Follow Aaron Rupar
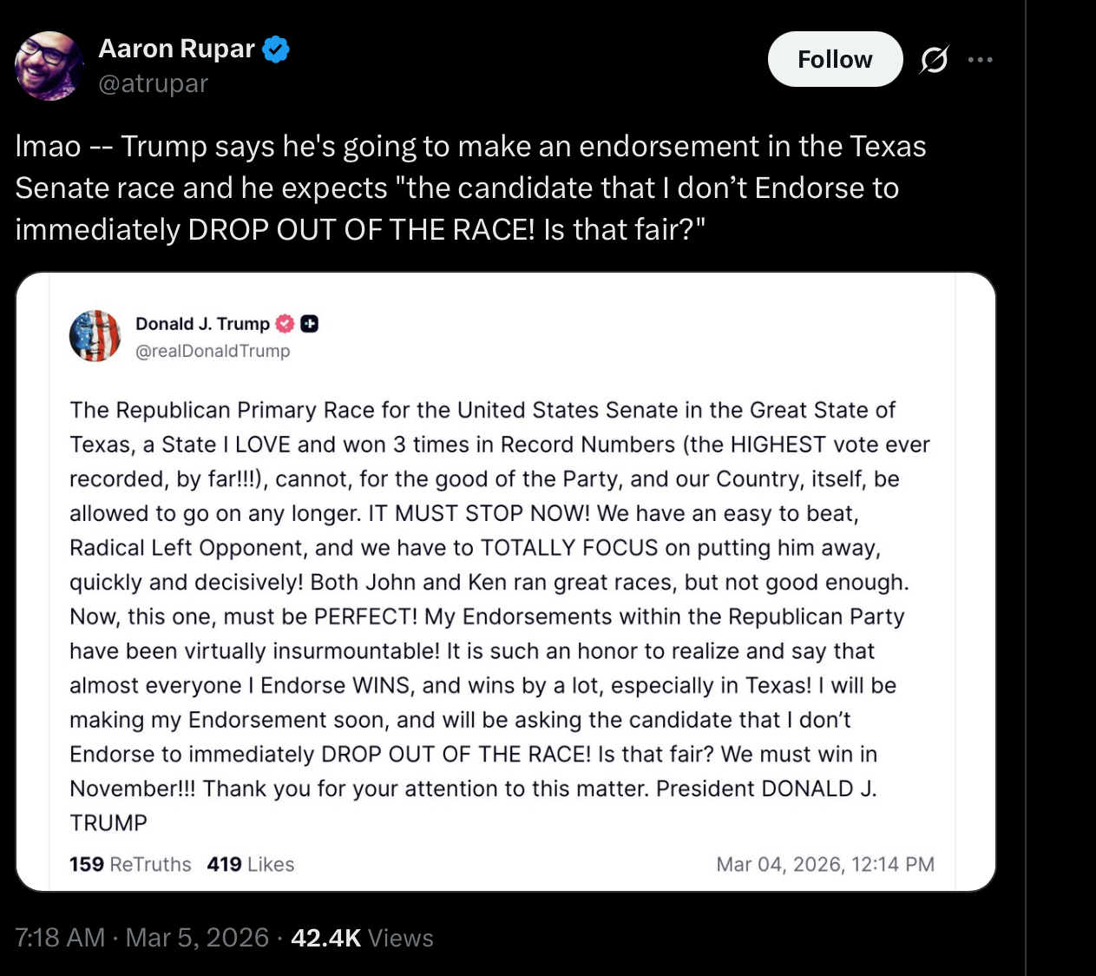1096x976 pixels. click(835, 59)
